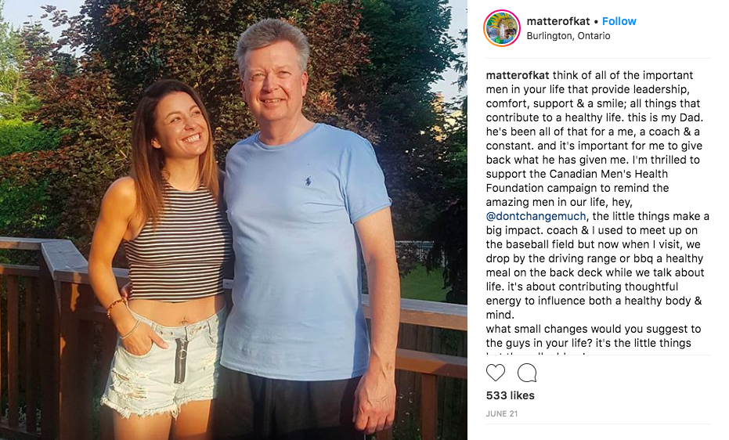Click the @dontchangemuch mention in caption
Screen dimensions: 729x440
533,216
